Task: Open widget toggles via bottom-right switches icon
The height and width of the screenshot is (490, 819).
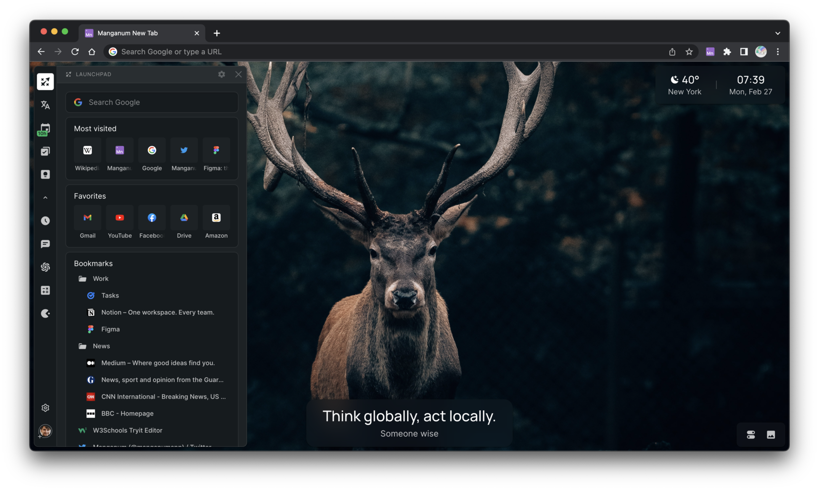Action: [751, 434]
